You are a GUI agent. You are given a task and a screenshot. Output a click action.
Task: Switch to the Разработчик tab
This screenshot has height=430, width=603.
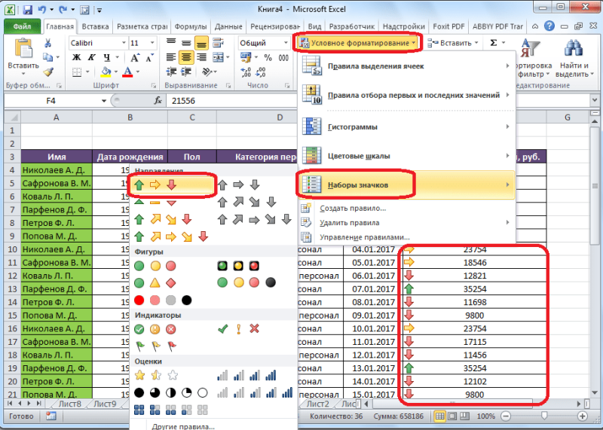pos(352,26)
